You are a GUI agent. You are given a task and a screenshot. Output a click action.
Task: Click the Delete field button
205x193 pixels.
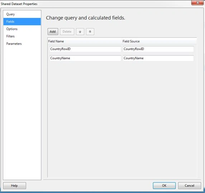point(67,32)
